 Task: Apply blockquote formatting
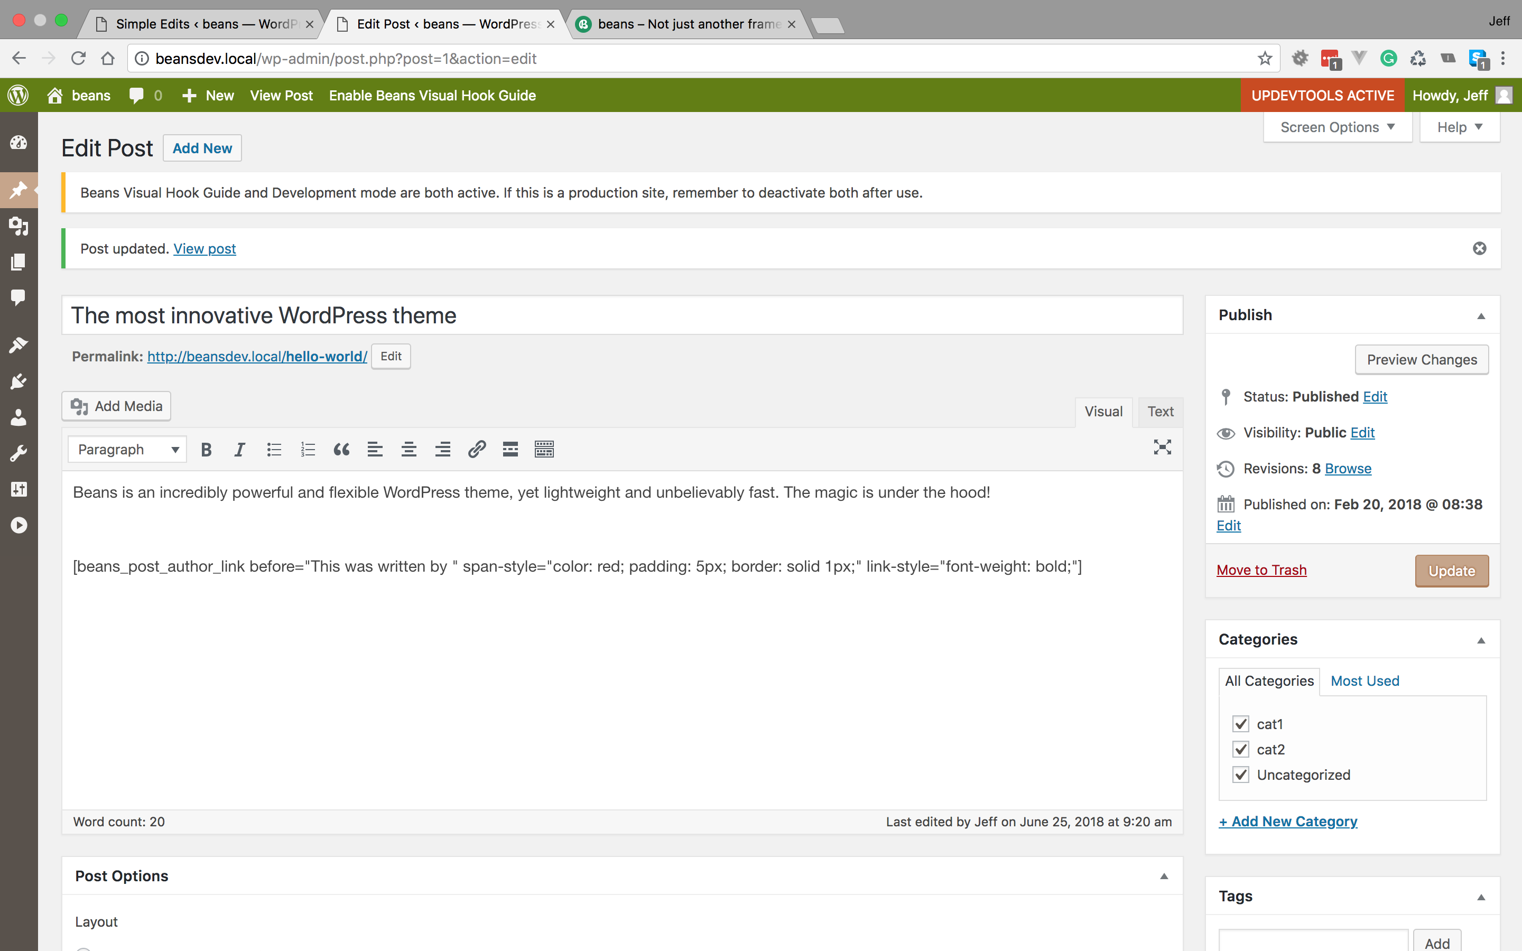tap(341, 449)
